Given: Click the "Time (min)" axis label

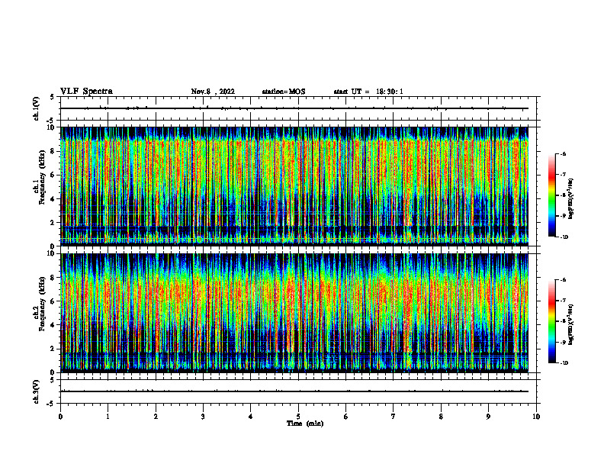Looking at the screenshot, I should 305,424.
